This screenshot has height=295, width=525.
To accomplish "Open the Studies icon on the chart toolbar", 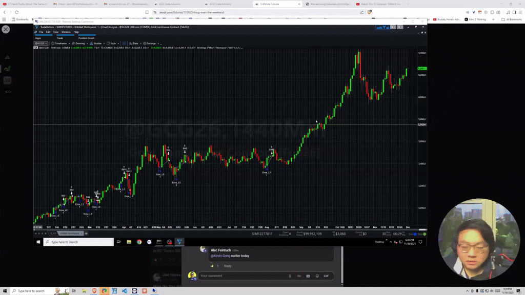I will click(90, 44).
